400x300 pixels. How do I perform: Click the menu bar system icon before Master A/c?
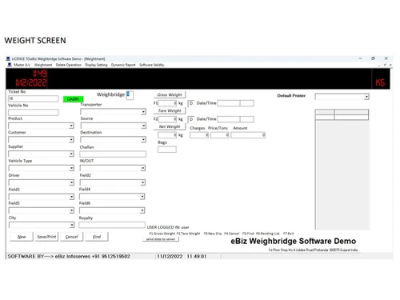[x=10, y=65]
